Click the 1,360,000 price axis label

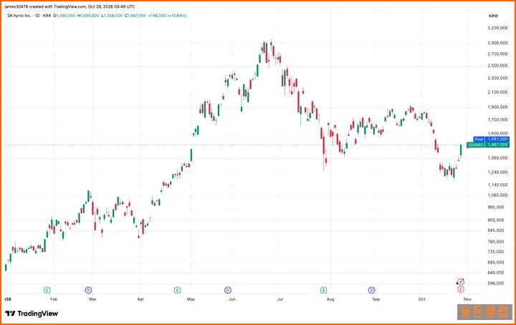(497, 157)
